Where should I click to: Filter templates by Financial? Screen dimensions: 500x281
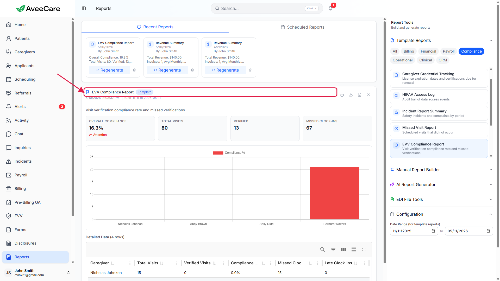428,51
